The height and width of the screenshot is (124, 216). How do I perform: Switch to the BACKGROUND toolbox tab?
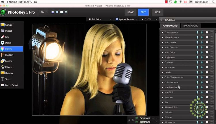pyautogui.click(x=191, y=26)
